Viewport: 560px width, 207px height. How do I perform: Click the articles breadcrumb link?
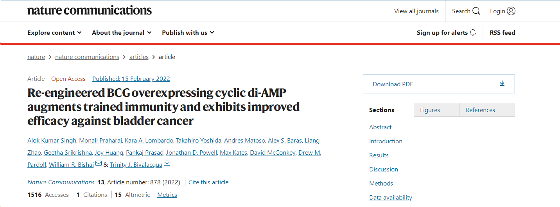[x=139, y=57]
